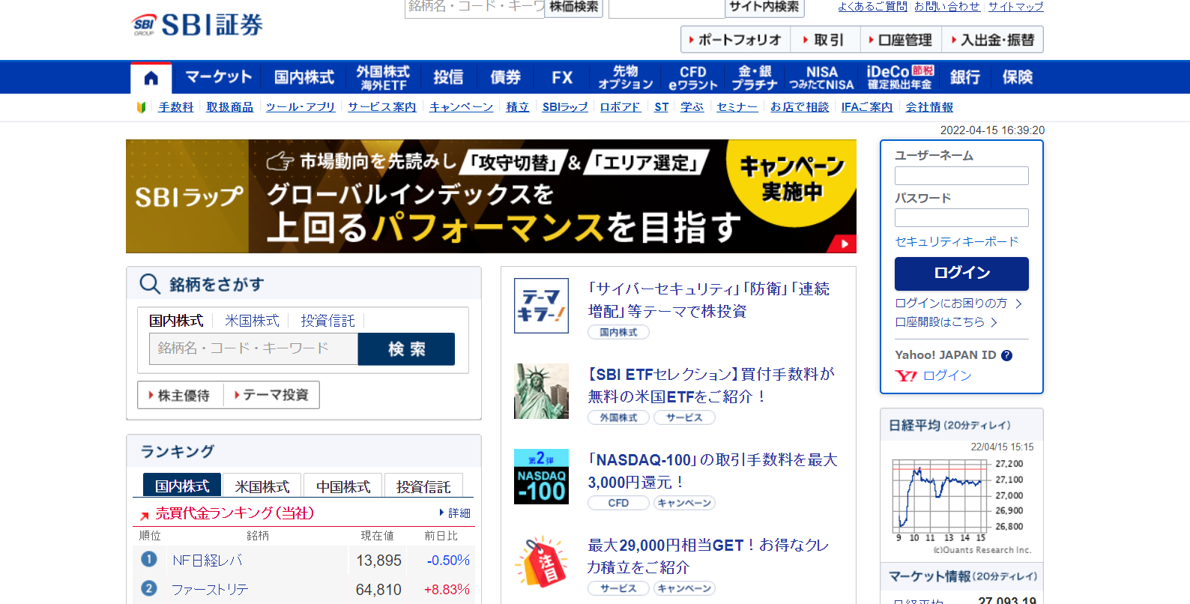Click the green beginner leaf icon
Viewport: 1190px width, 604px height.
click(141, 107)
